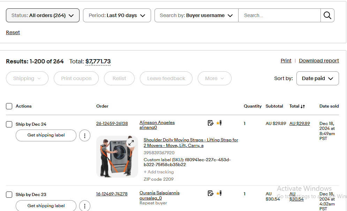Click the note icon on Ourania Salagiannis order
This screenshot has height=211, width=347.
[210, 193]
